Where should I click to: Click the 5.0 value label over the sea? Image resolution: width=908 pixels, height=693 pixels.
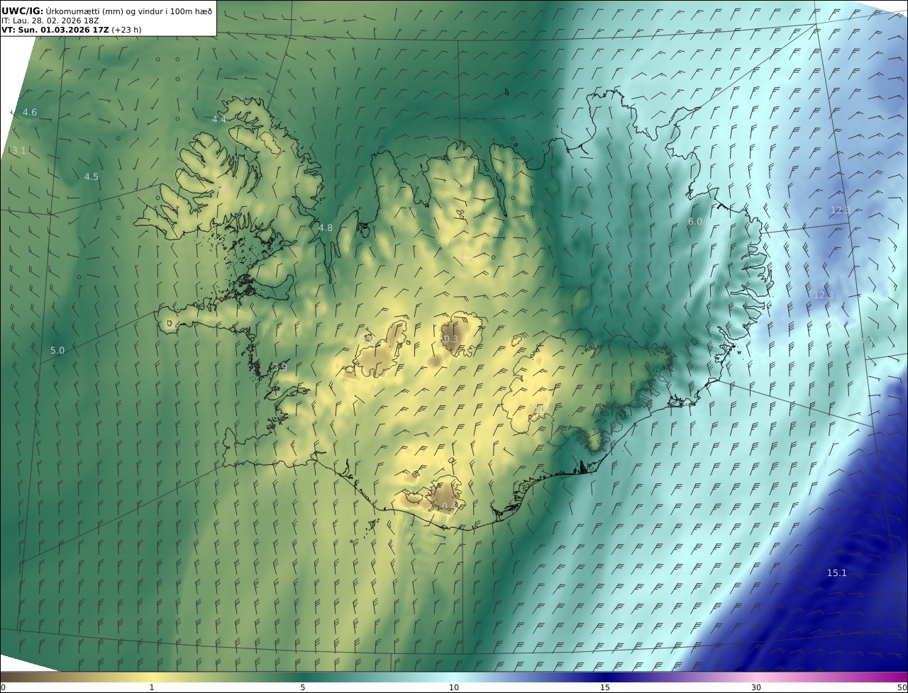click(x=57, y=350)
